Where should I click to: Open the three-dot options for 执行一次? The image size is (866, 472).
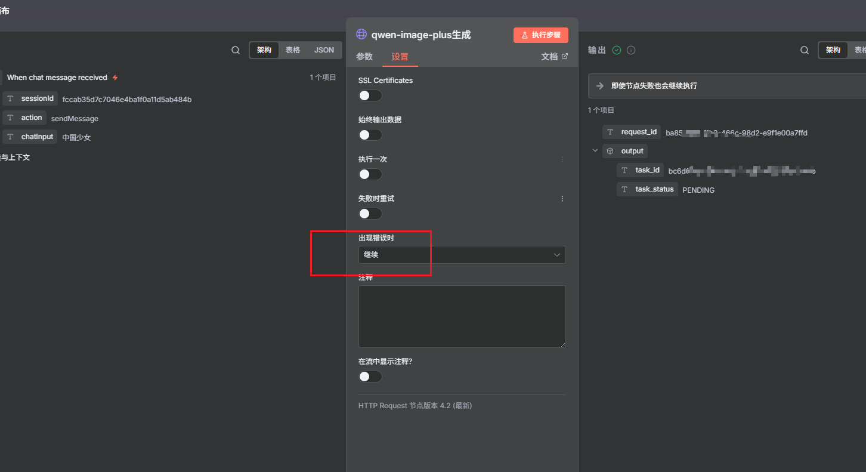click(x=562, y=159)
